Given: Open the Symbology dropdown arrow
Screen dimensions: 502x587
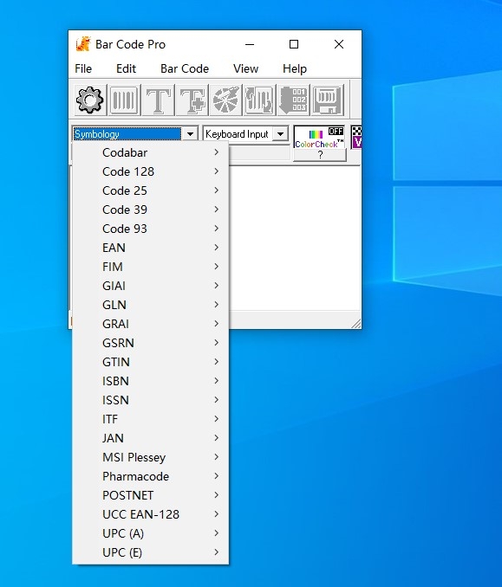Looking at the screenshot, I should pyautogui.click(x=190, y=134).
